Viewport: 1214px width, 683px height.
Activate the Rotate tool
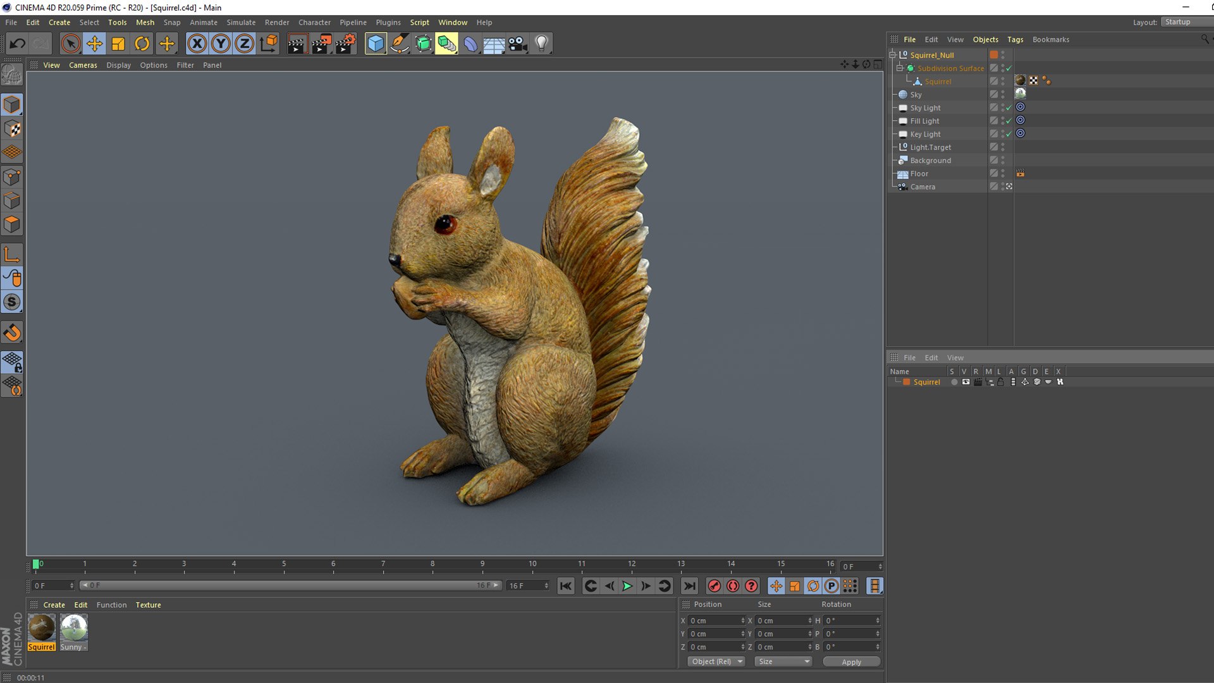[x=142, y=44]
